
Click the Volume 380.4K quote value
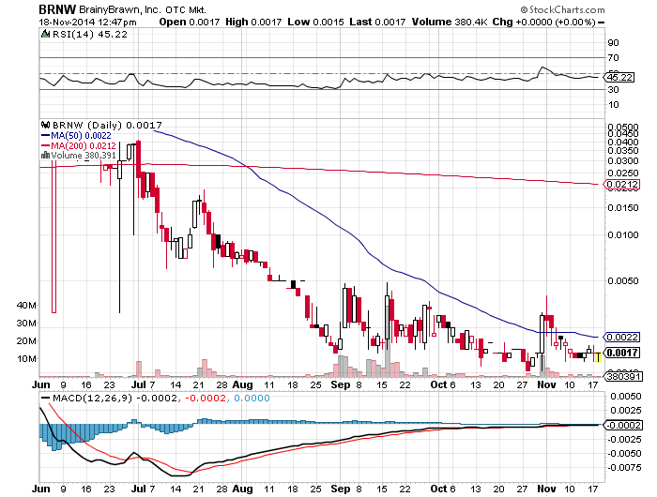[x=450, y=22]
